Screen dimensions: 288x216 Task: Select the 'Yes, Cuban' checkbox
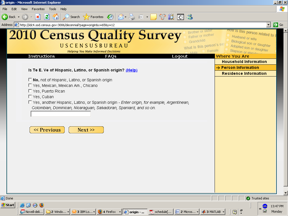coord(30,97)
